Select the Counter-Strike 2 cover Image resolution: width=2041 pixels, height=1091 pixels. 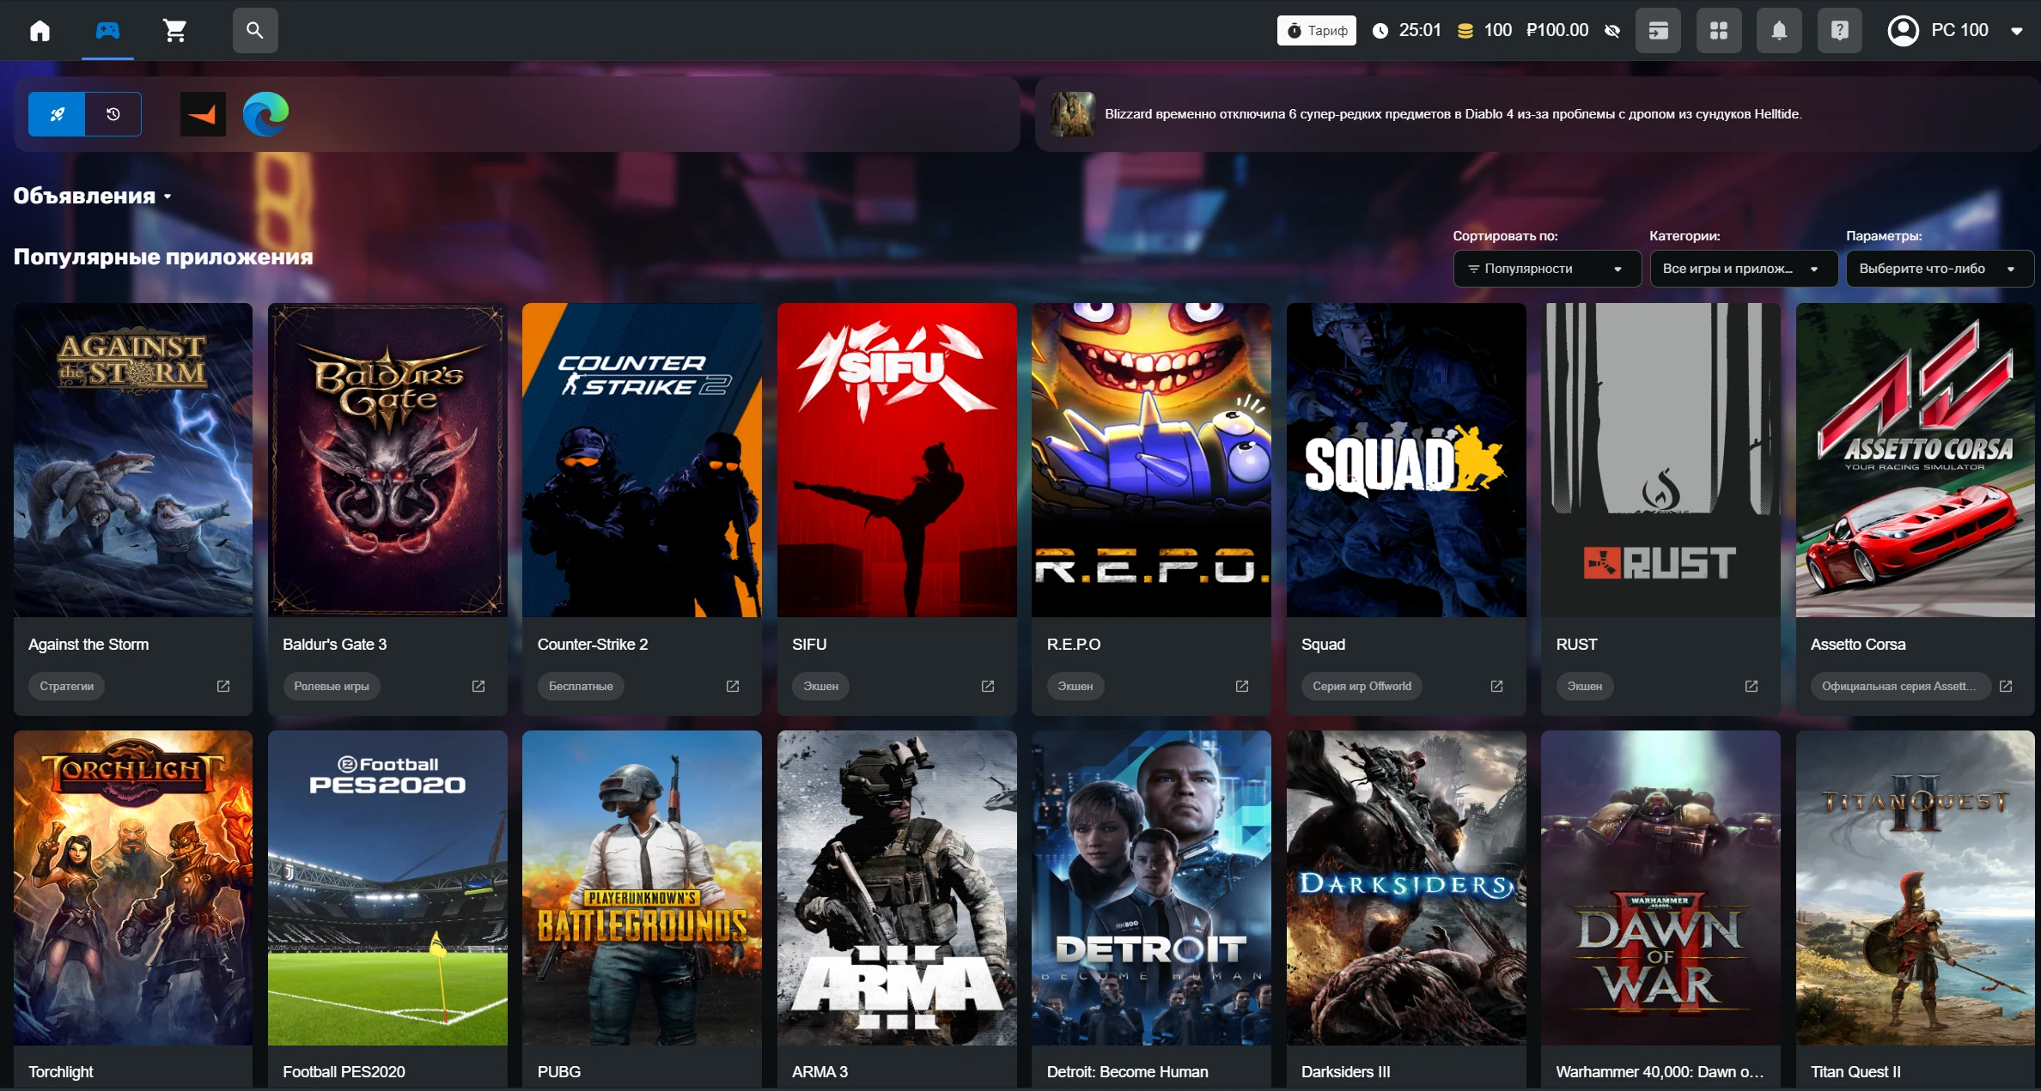tap(642, 460)
